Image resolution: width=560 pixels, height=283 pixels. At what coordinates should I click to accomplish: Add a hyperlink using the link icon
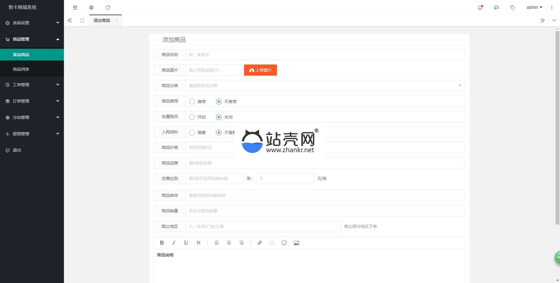point(259,243)
